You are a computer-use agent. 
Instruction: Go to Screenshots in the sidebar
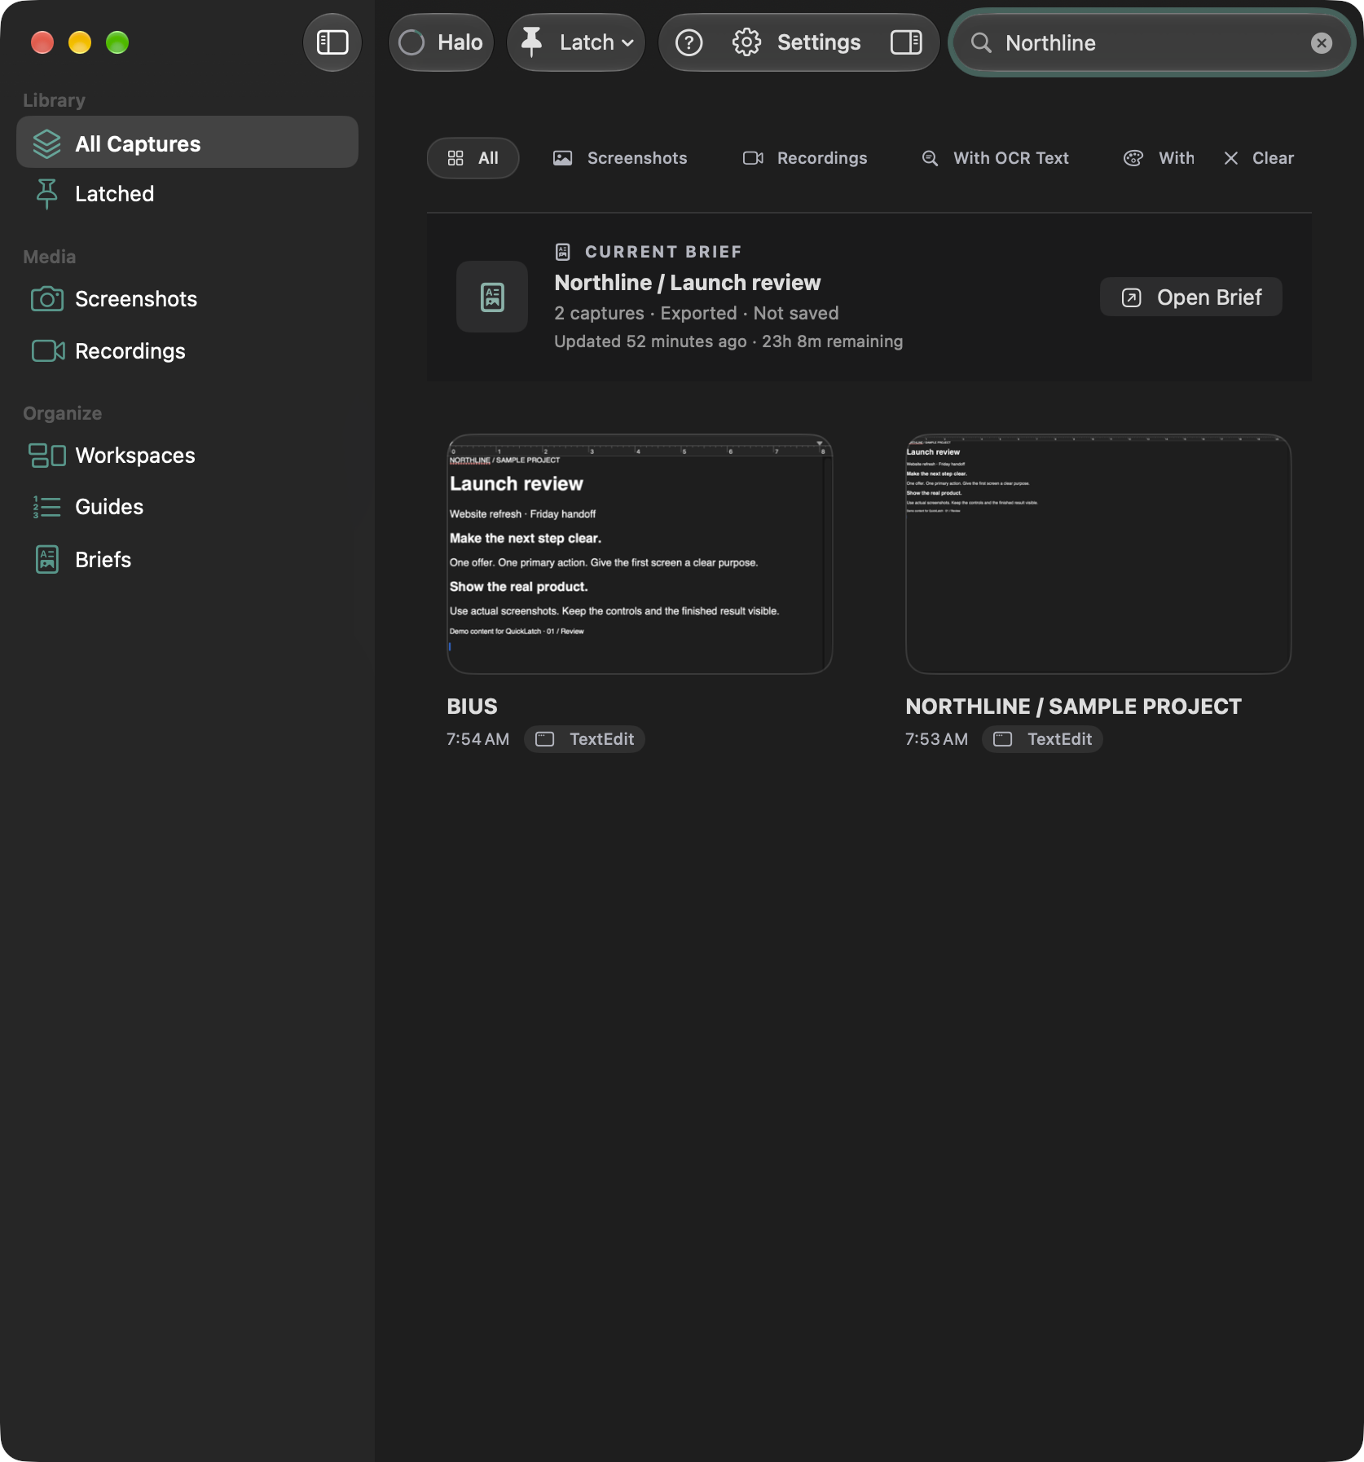(187, 299)
